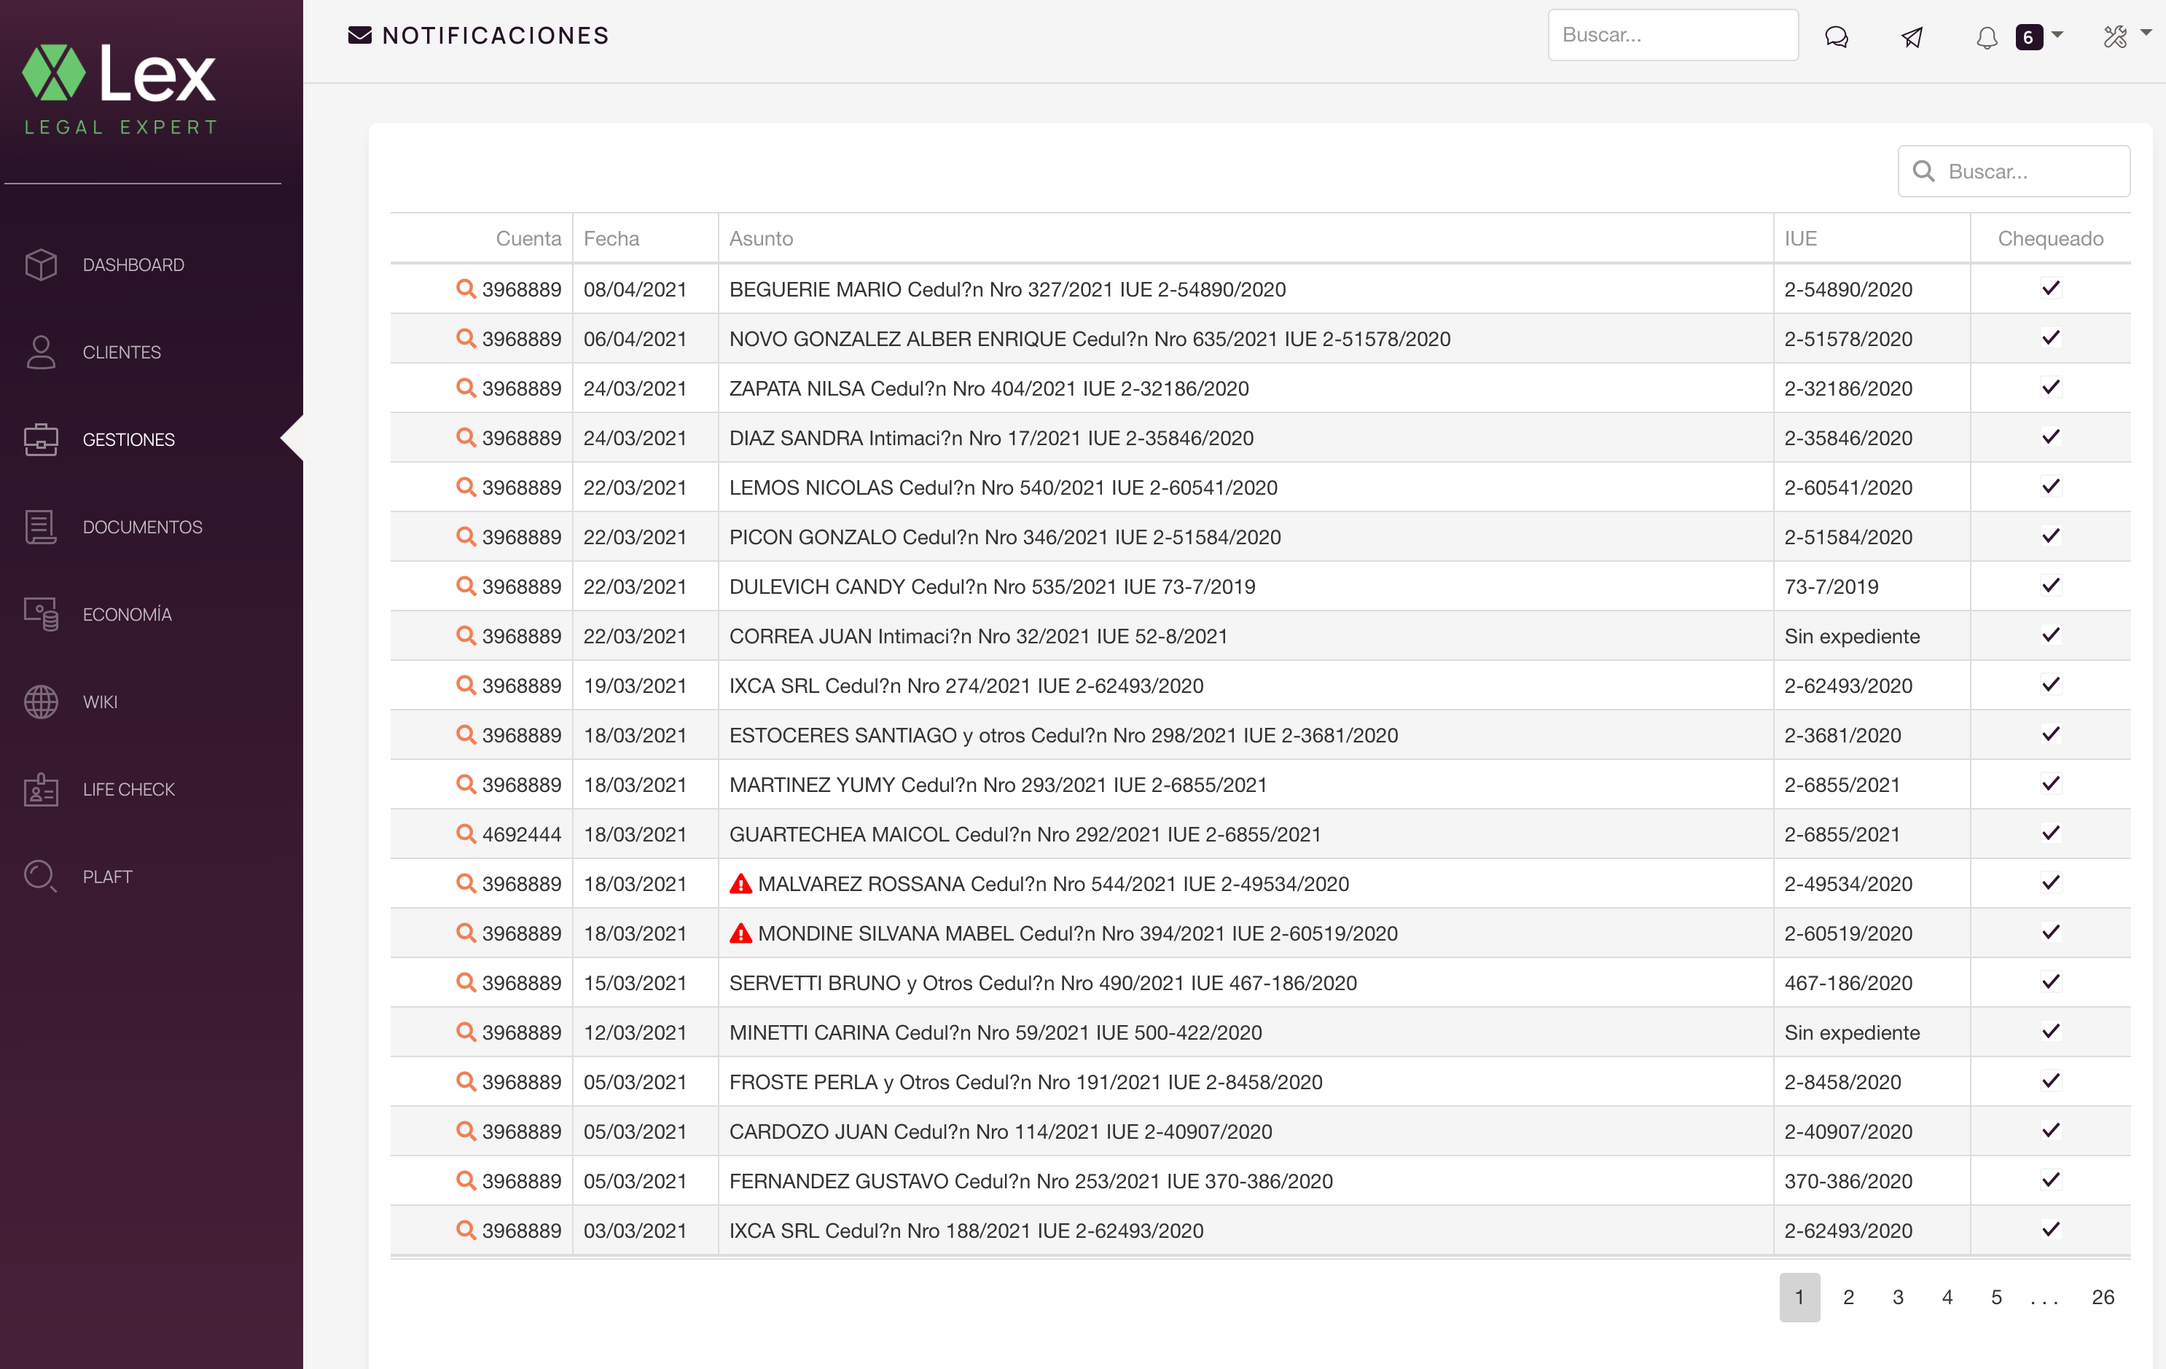Image resolution: width=2166 pixels, height=1369 pixels.
Task: Sort table by Fecha column
Action: click(611, 238)
